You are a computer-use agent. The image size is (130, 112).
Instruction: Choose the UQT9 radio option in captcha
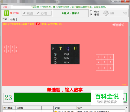pyautogui.click(x=55, y=62)
